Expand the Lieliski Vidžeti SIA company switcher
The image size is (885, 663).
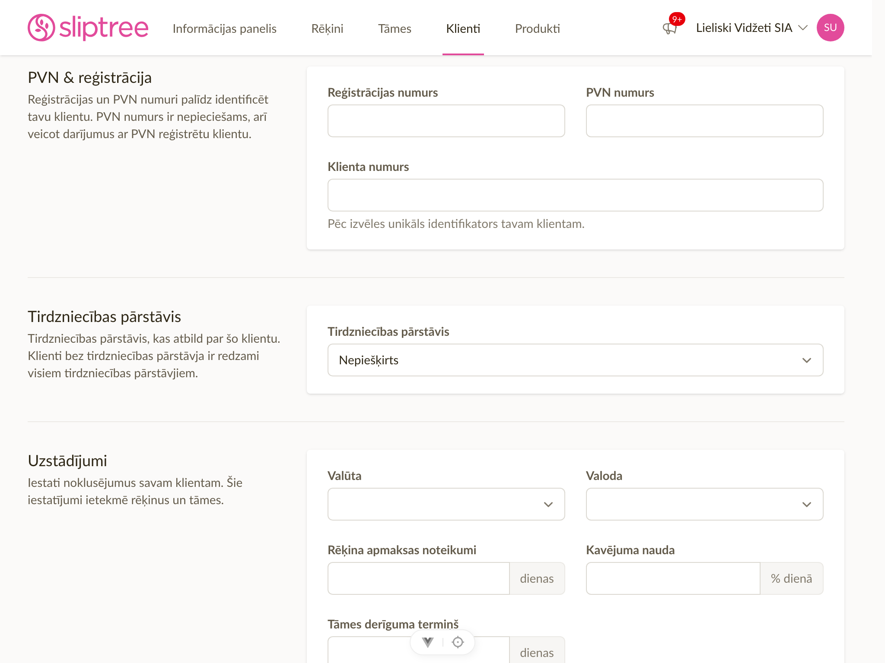pyautogui.click(x=751, y=28)
